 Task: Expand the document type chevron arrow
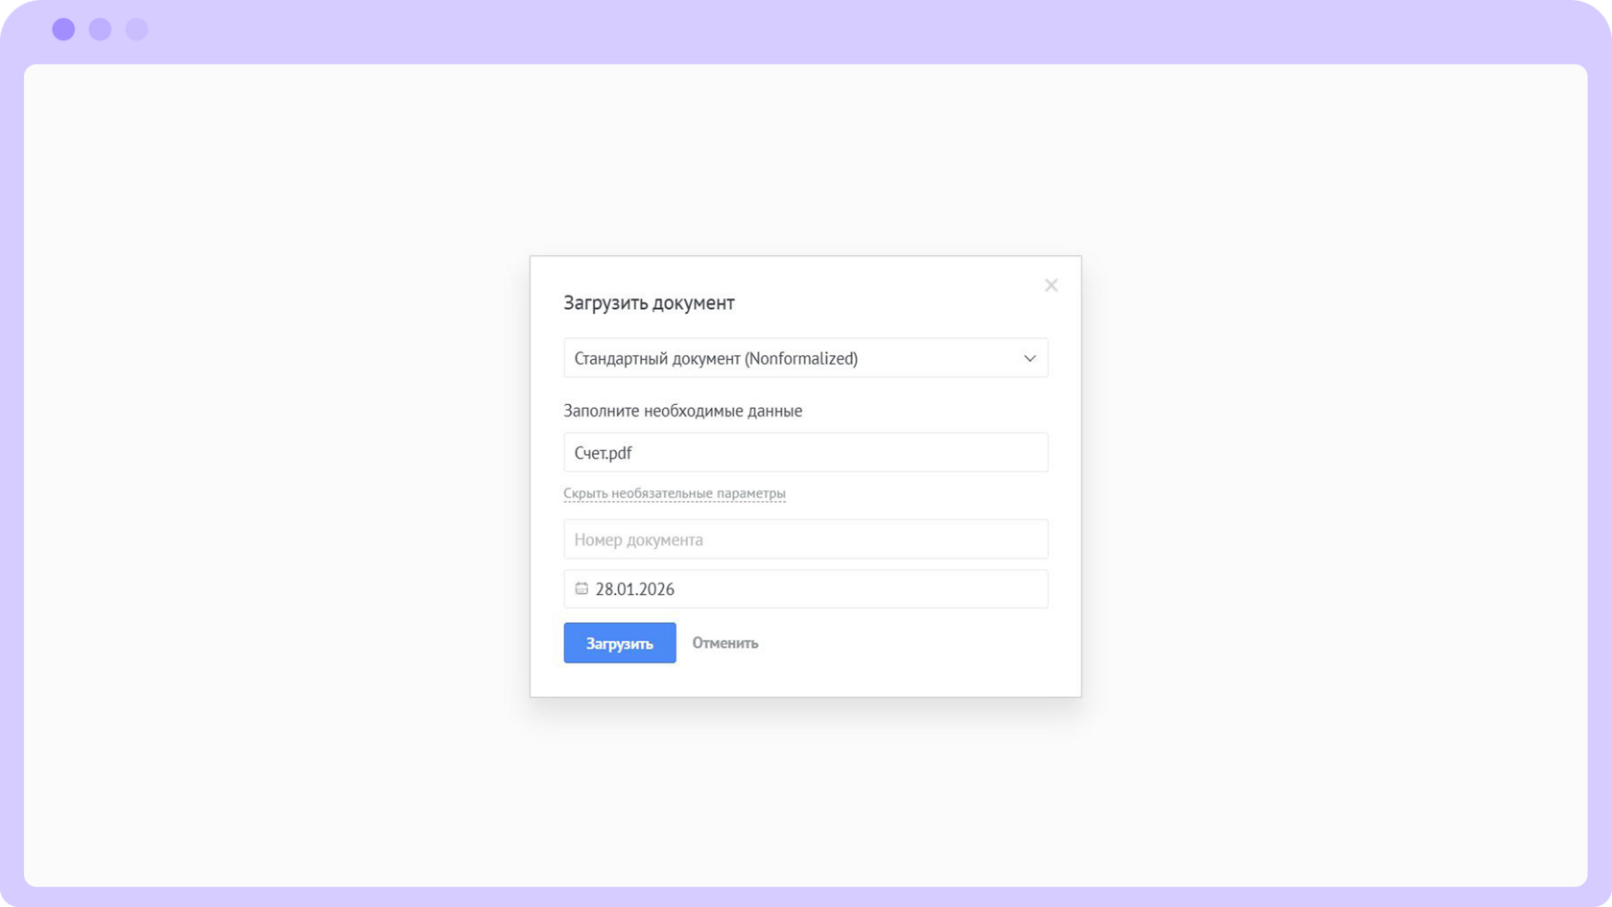(x=1030, y=358)
